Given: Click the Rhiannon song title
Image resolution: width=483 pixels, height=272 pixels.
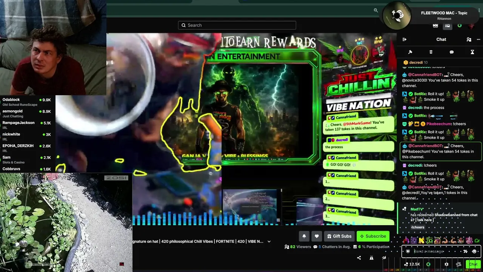Looking at the screenshot, I should click(x=444, y=19).
